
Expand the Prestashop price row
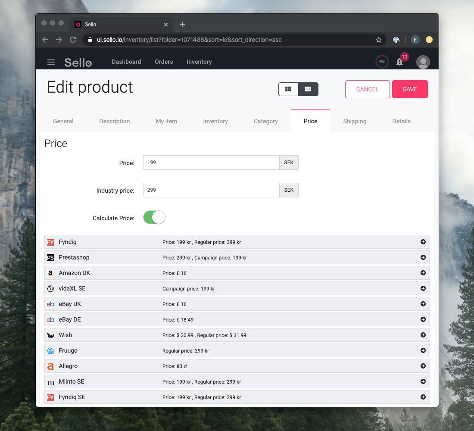click(x=423, y=257)
